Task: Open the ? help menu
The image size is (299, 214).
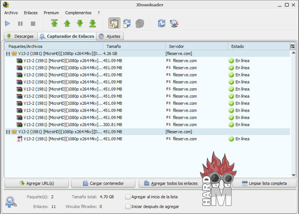Action: click(x=99, y=13)
